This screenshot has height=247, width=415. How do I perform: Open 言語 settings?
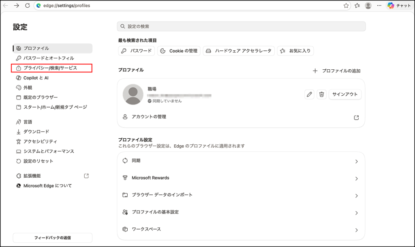coord(53,122)
